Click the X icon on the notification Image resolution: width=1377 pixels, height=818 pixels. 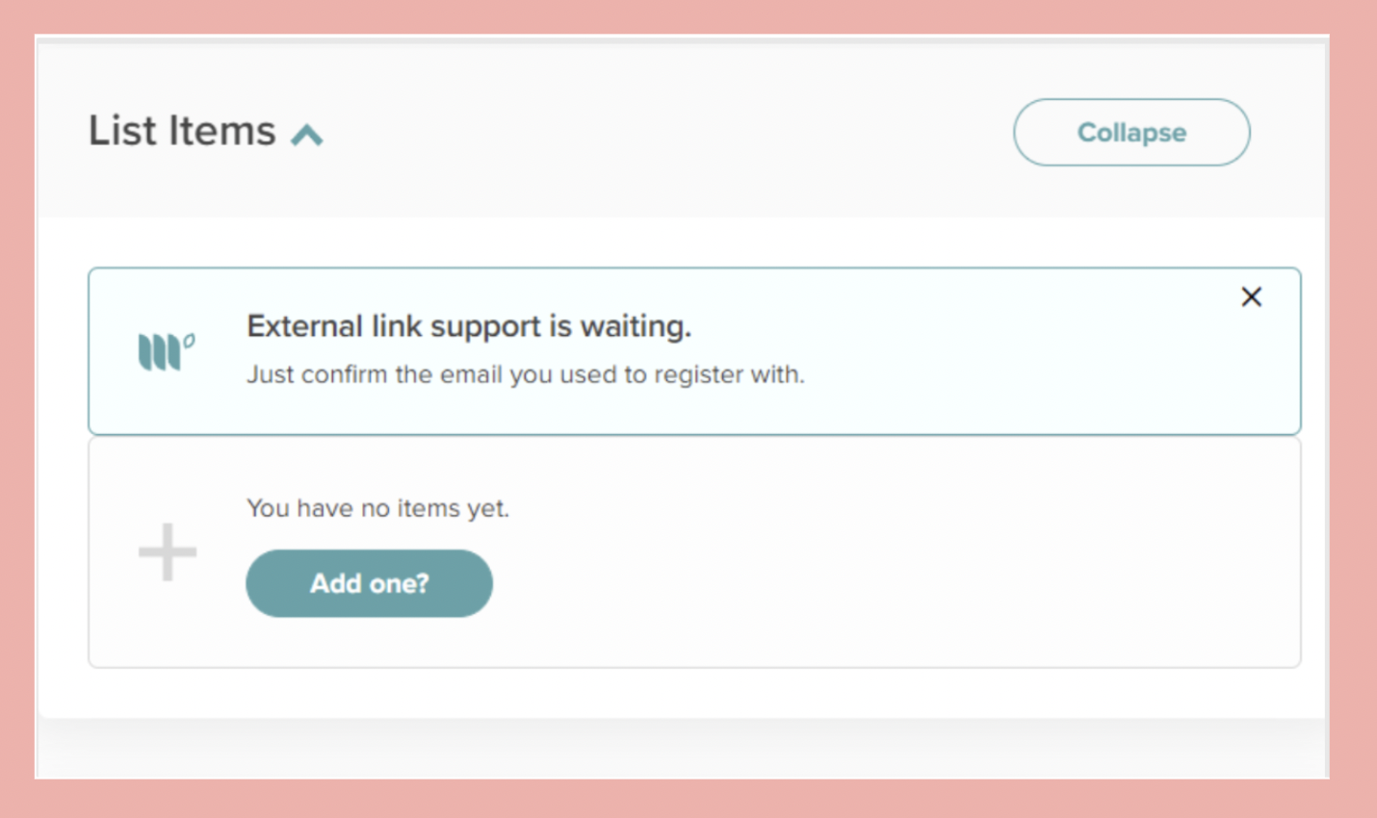(x=1251, y=297)
